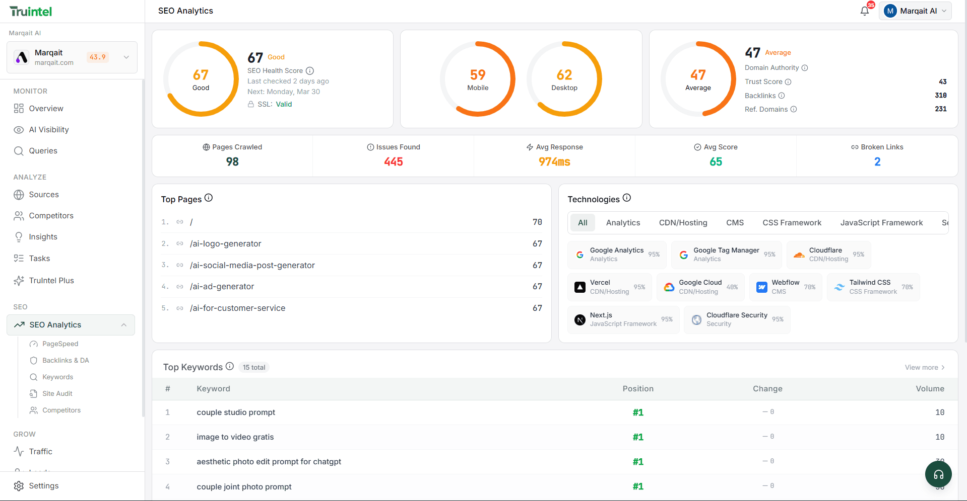The height and width of the screenshot is (501, 967).
Task: Select the CSS Framework tab
Action: coord(791,223)
